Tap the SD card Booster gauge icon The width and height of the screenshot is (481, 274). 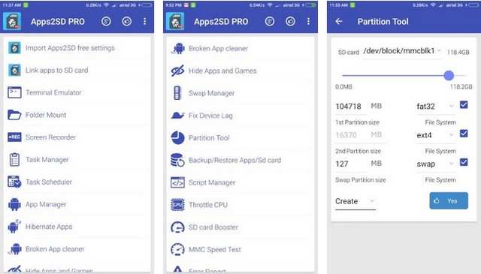click(177, 227)
